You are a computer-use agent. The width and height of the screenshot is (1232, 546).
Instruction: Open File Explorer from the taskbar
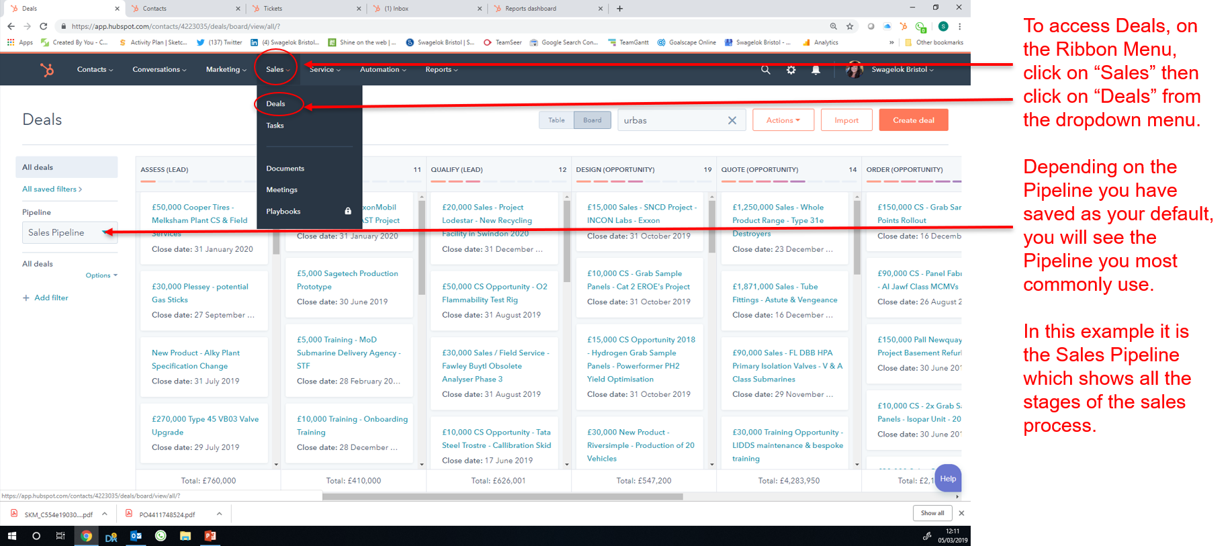pos(185,536)
